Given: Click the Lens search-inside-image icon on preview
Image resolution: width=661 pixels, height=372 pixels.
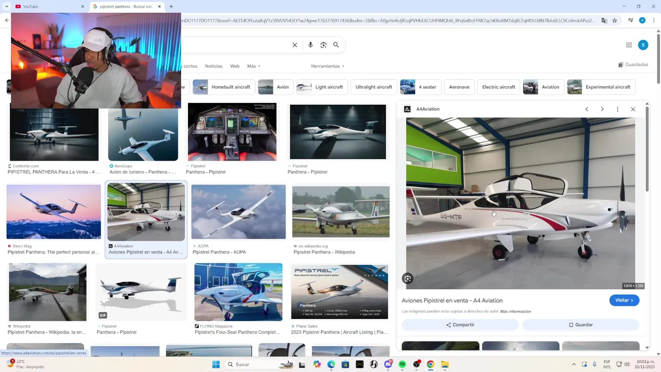Looking at the screenshot, I should pos(407,278).
